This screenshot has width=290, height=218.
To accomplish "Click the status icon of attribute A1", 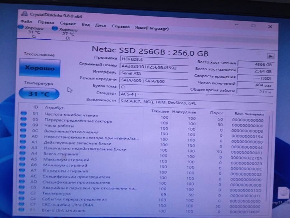I will (23, 142).
